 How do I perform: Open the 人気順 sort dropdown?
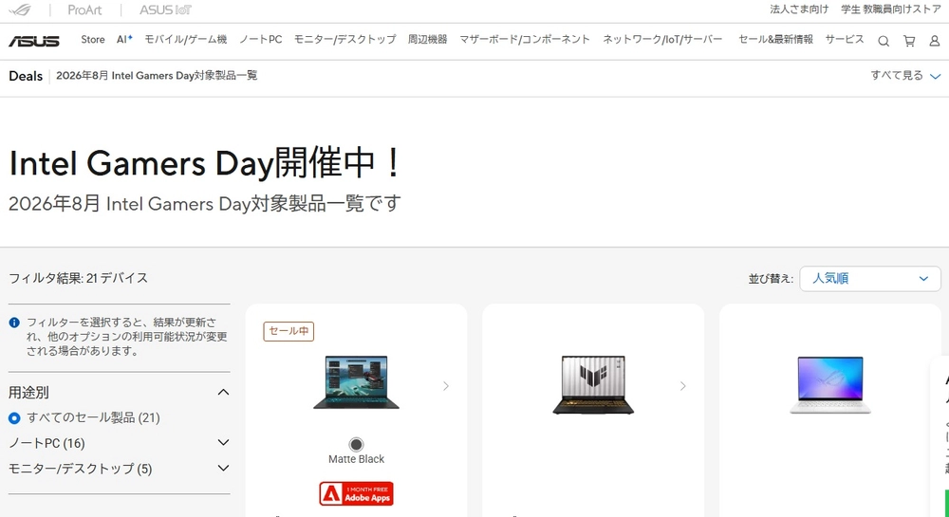click(869, 279)
